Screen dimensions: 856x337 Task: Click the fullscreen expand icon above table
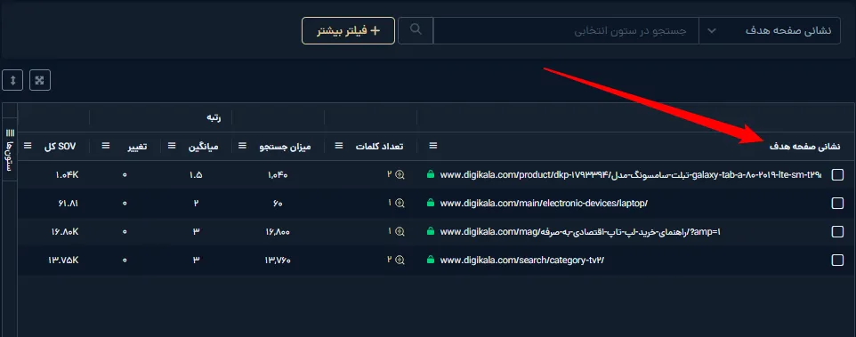40,80
